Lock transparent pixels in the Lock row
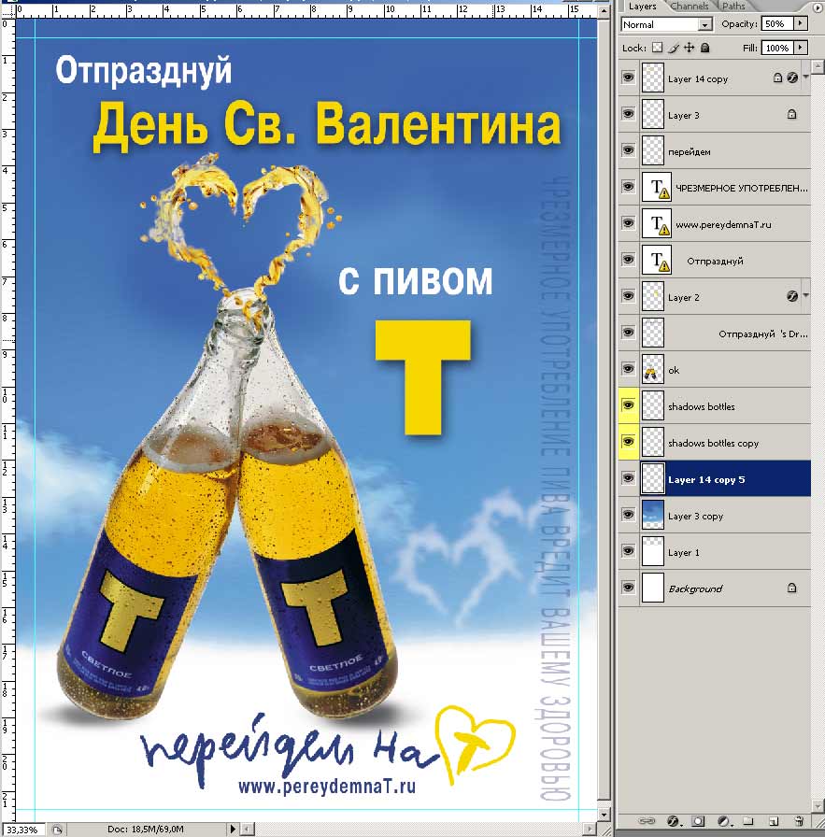This screenshot has width=825, height=837. tap(658, 48)
